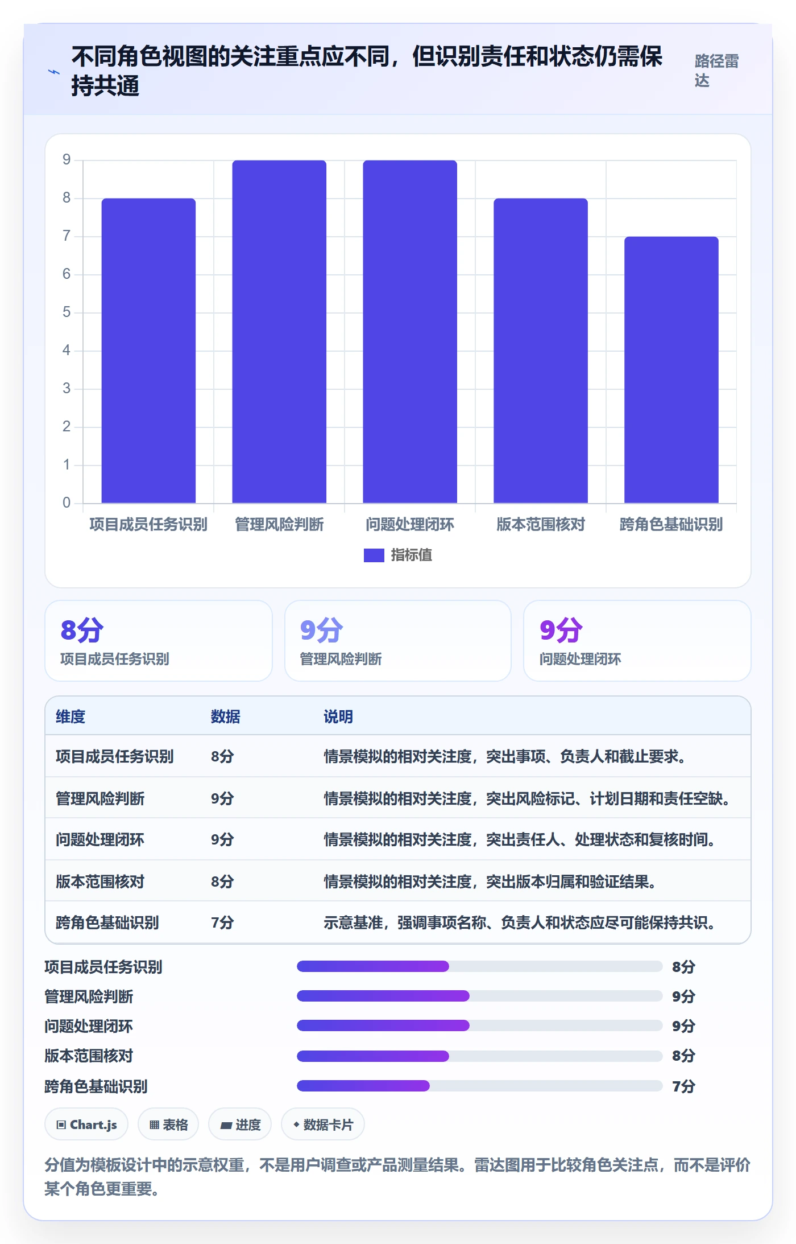Click the 版本范围核对 x-axis label

(541, 524)
